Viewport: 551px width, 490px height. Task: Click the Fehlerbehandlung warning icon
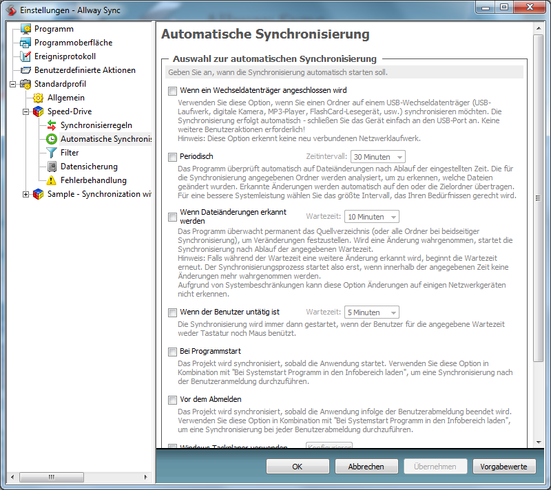52,180
